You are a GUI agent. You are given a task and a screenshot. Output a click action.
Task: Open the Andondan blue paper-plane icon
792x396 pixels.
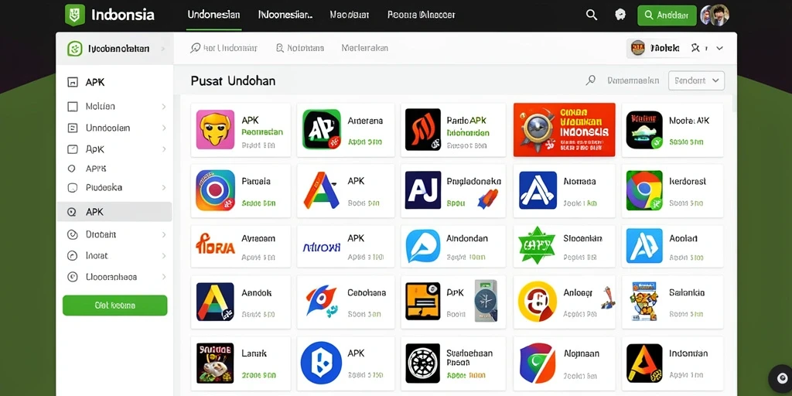coord(423,247)
